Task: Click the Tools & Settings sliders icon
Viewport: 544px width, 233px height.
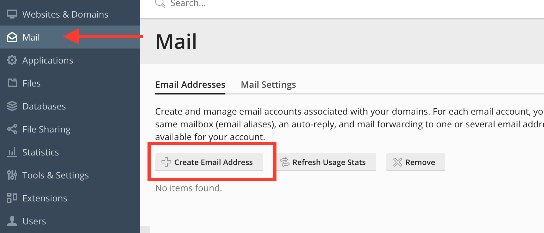Action: pos(12,175)
